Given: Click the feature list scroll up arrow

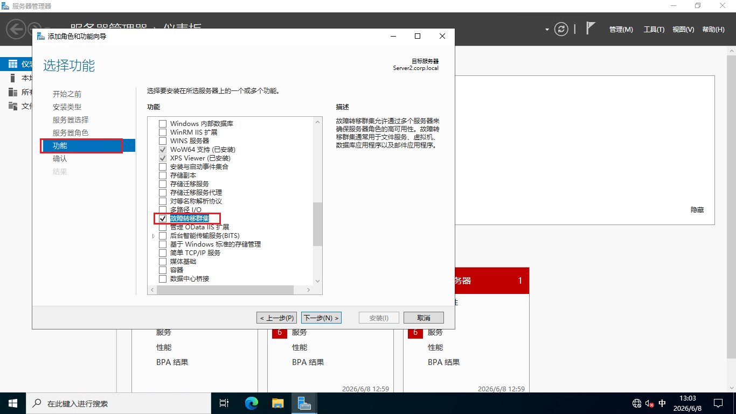Looking at the screenshot, I should pyautogui.click(x=317, y=123).
